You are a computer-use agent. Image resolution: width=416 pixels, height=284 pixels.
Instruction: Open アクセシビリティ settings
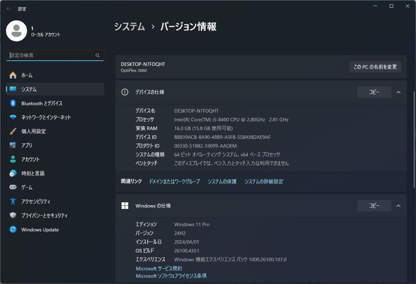[55, 201]
